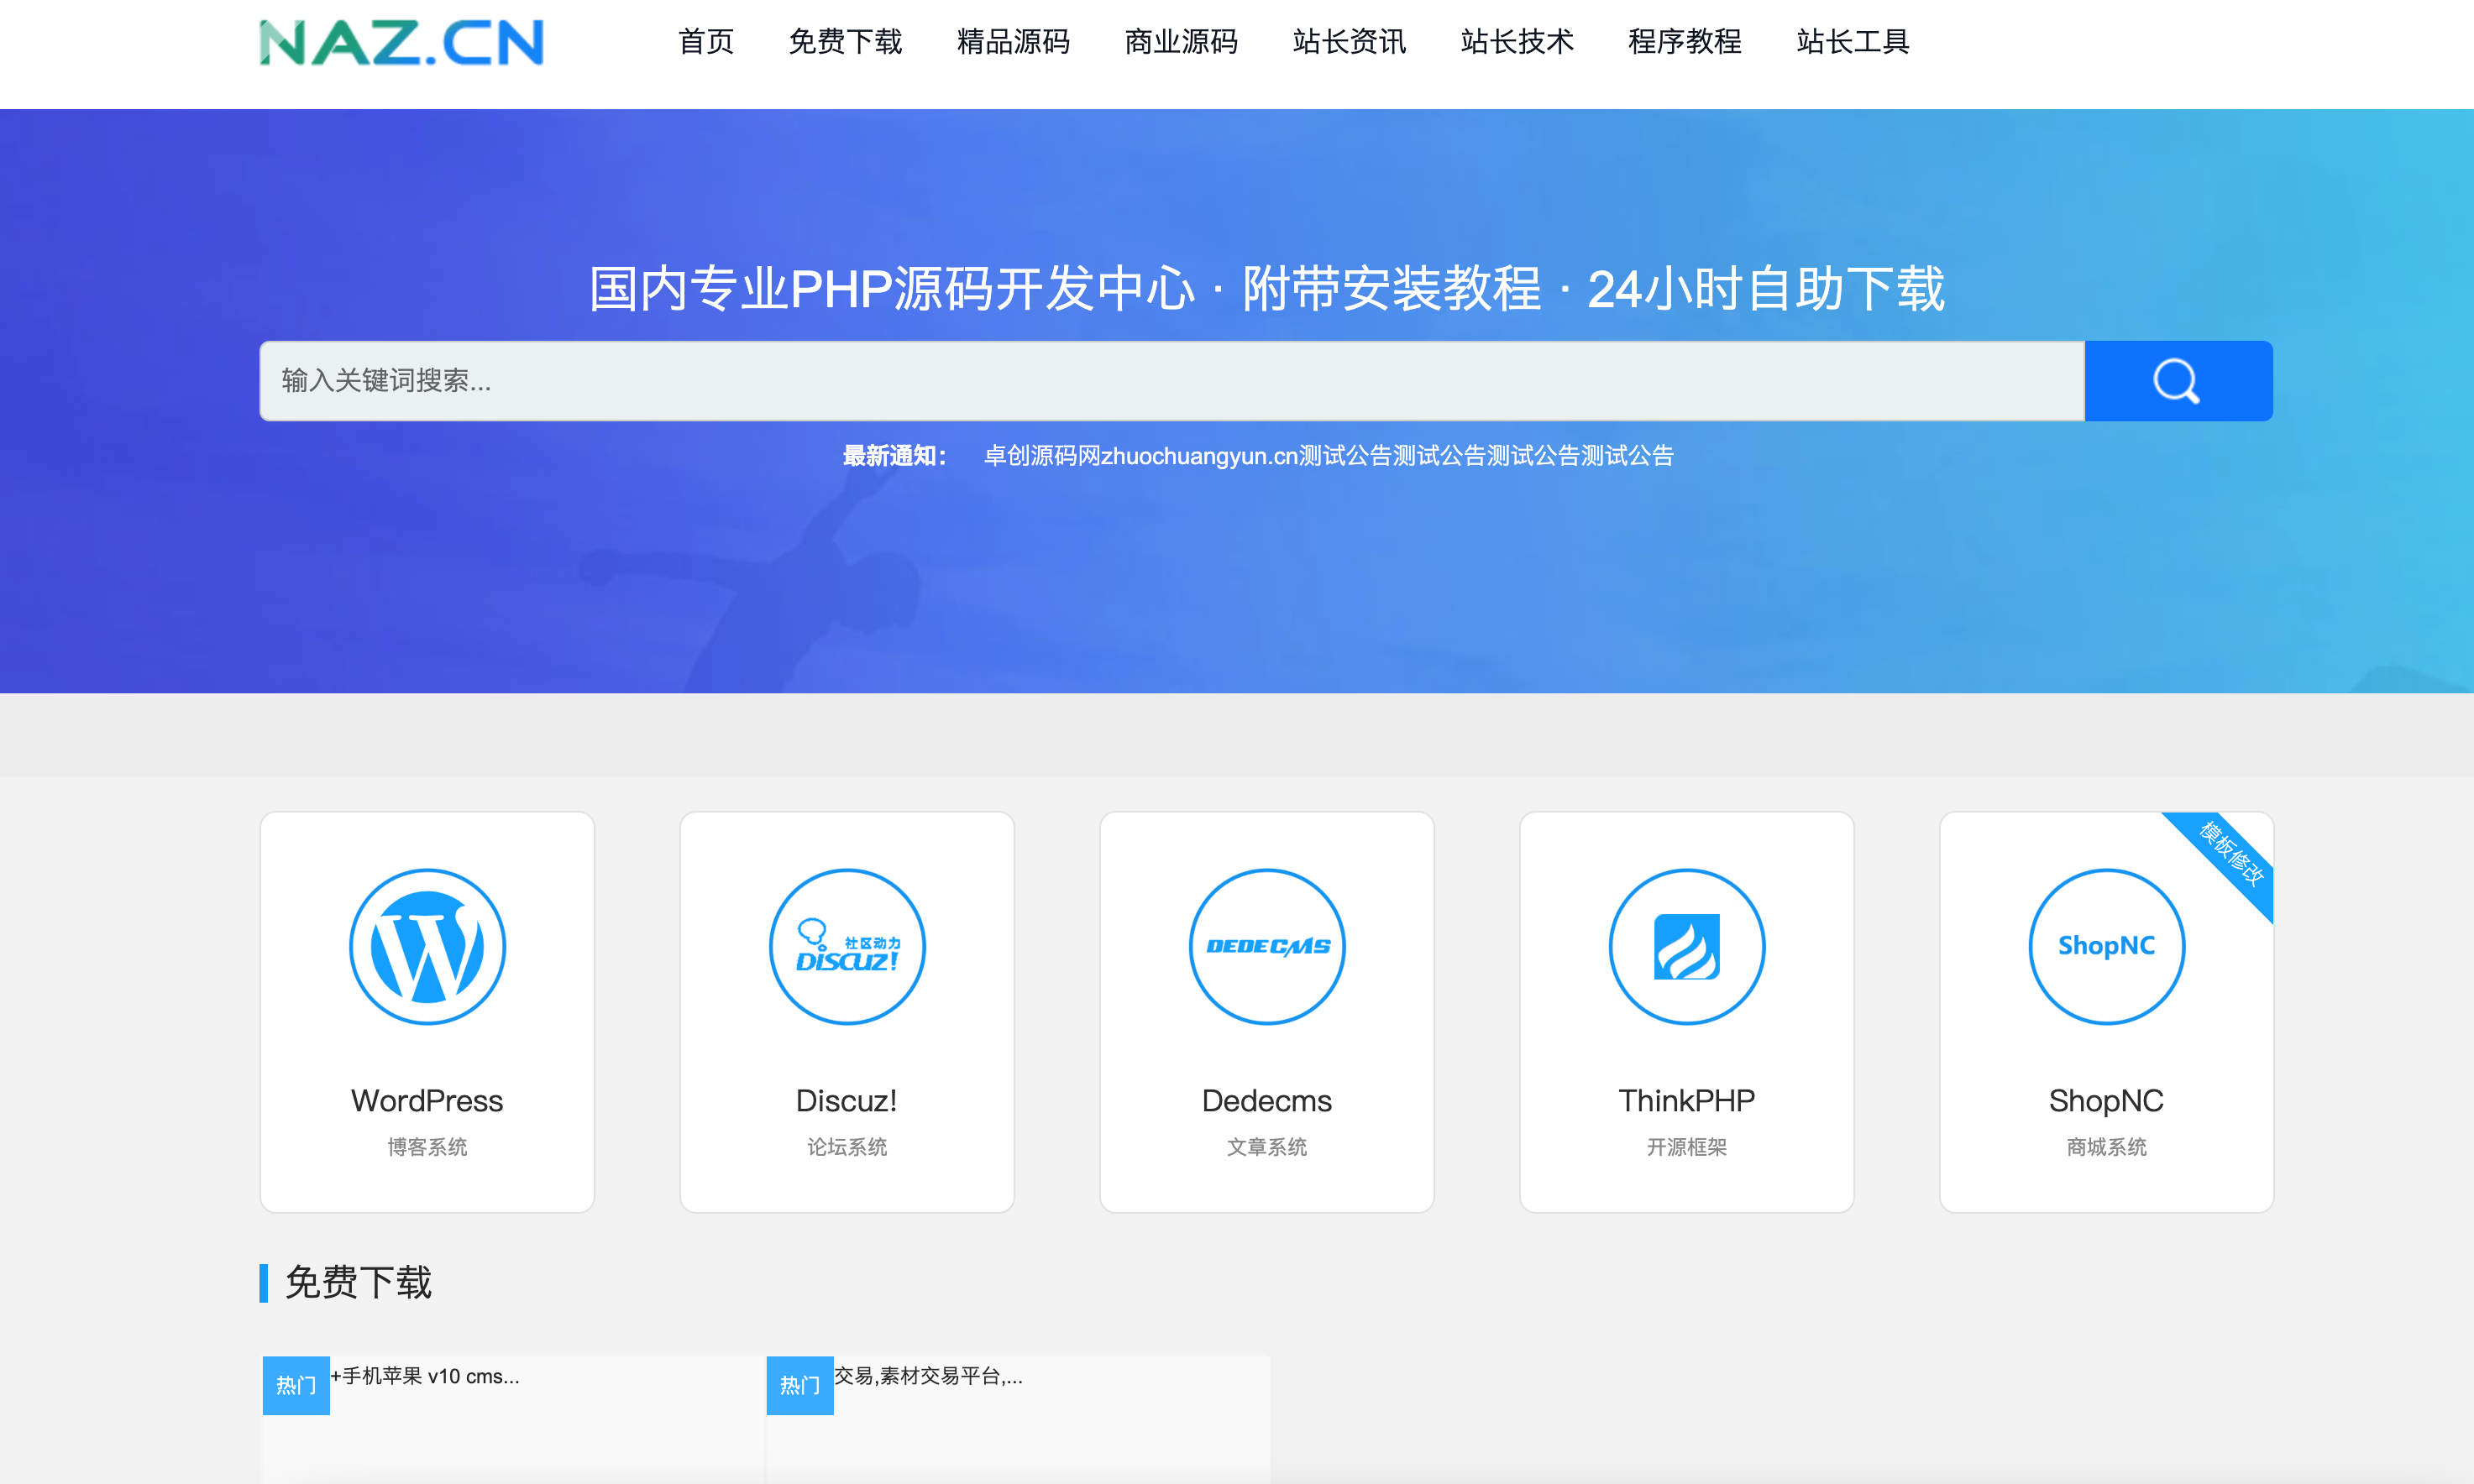Screen dimensions: 2474x1484
Task: Open the ThinkPHP flame logo icon
Action: [1686, 946]
